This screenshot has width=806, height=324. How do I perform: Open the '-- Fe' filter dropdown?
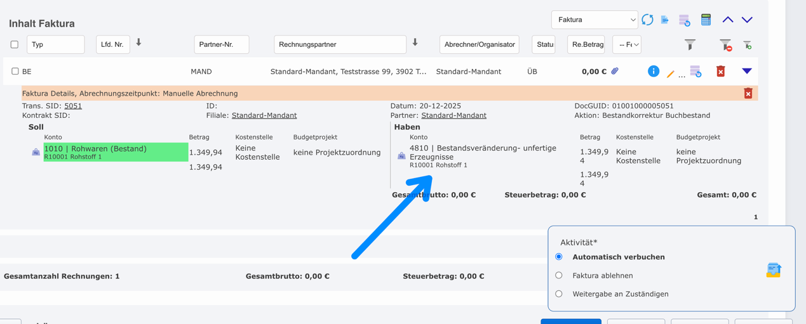coord(627,44)
